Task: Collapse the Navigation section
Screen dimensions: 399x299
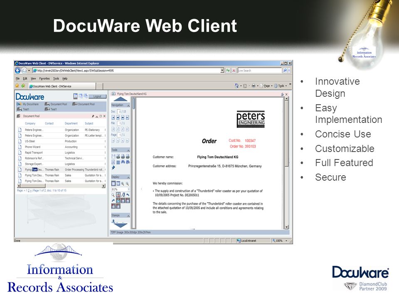Action: (128, 105)
